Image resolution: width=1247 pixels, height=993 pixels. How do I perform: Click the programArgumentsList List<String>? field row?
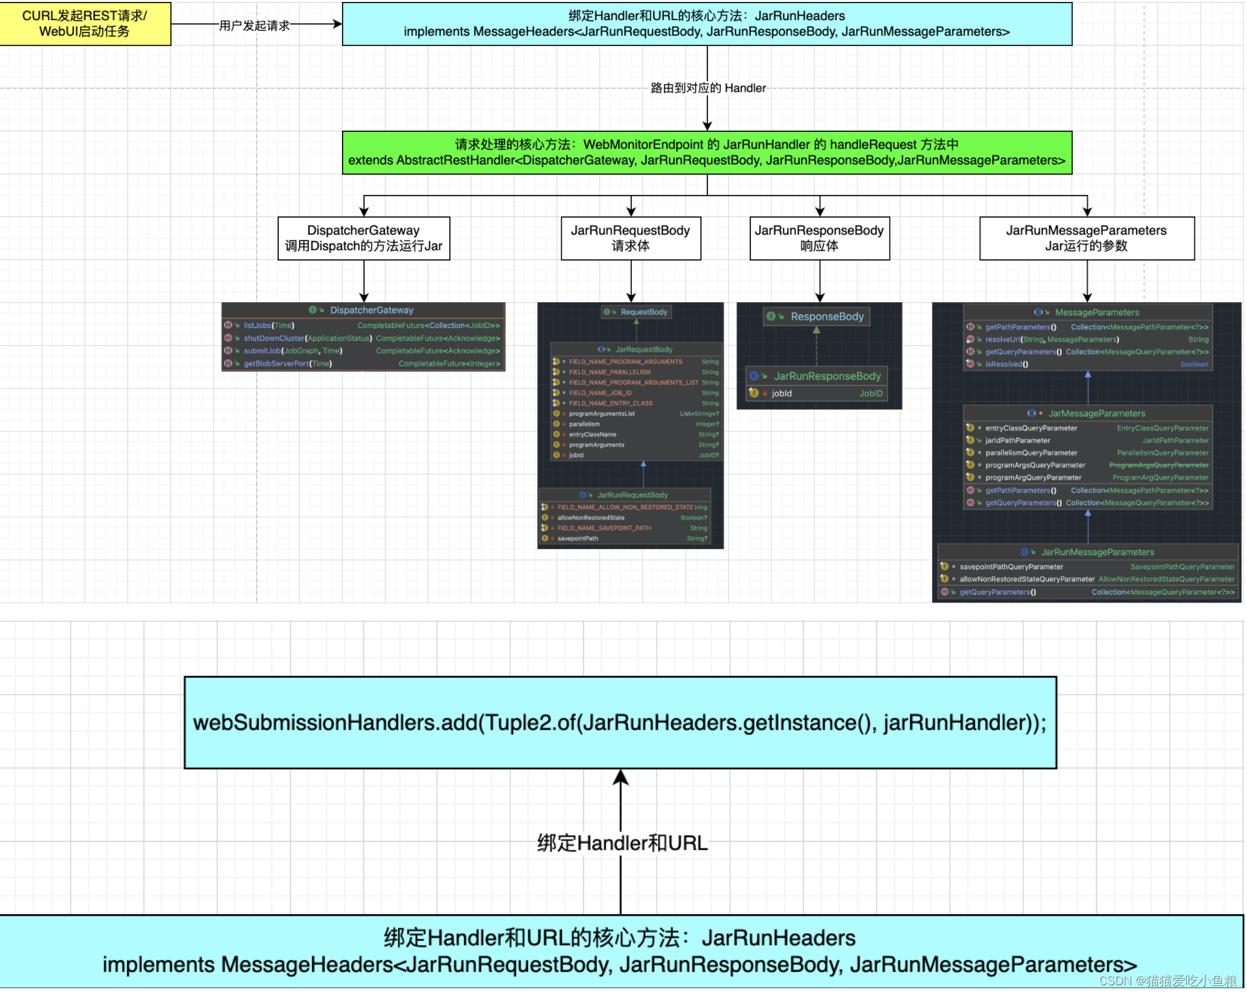pos(636,414)
